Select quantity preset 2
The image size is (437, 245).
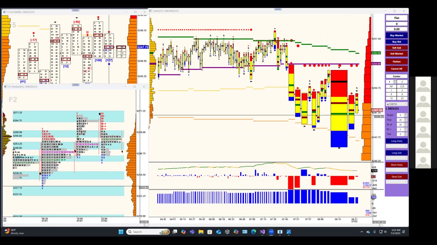click(x=402, y=91)
